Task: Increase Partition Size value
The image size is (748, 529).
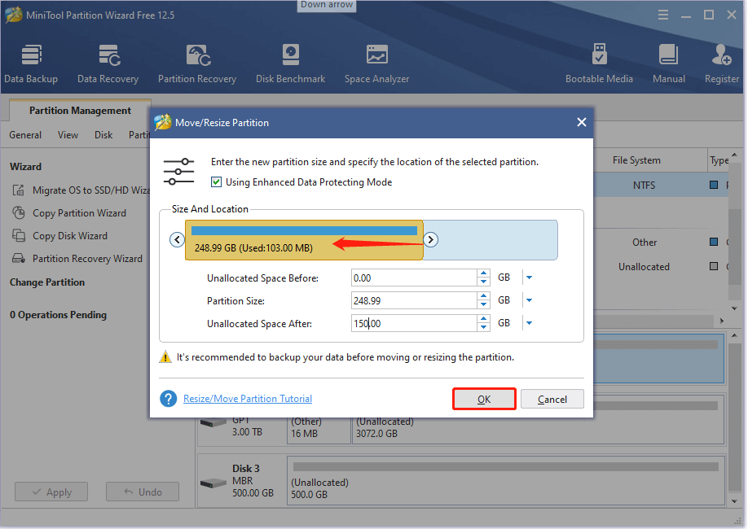Action: (x=484, y=296)
